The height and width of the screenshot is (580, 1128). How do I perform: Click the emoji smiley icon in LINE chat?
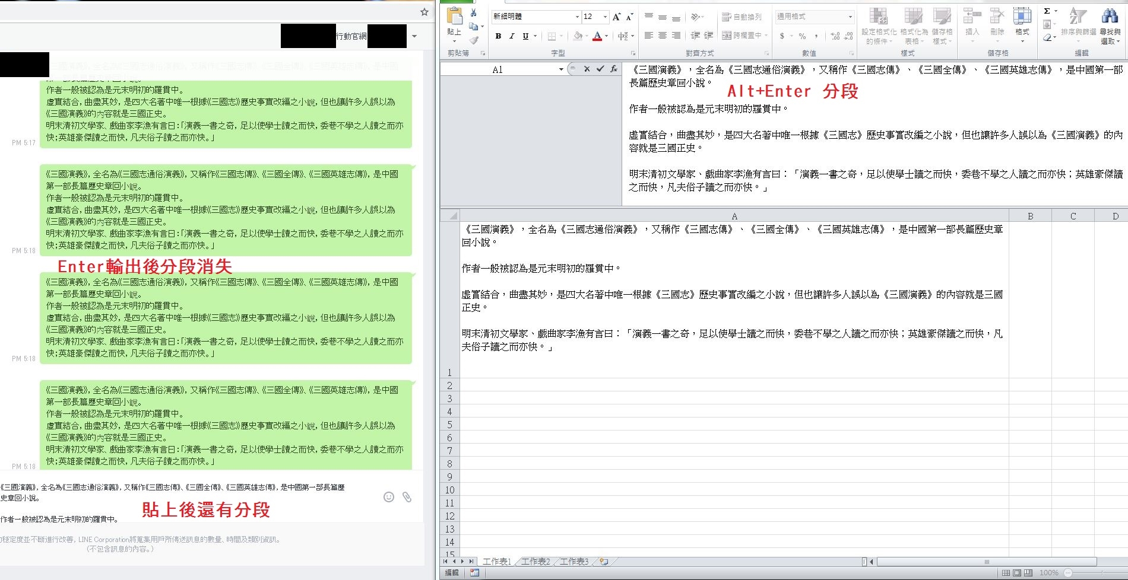[389, 497]
